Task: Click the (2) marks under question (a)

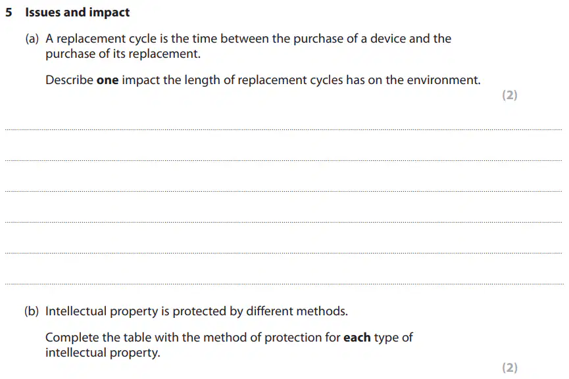Action: (510, 95)
